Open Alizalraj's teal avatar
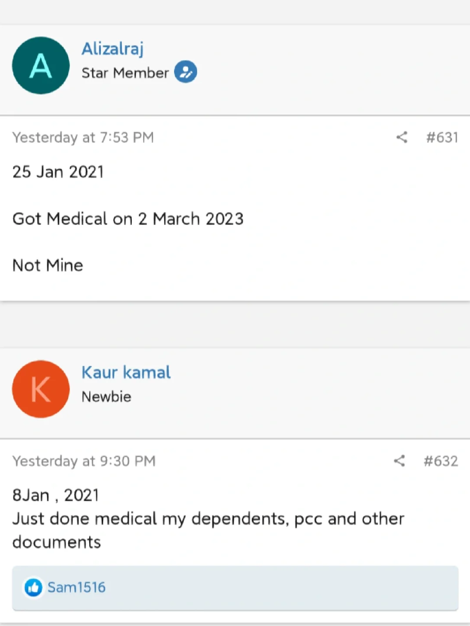 (41, 66)
